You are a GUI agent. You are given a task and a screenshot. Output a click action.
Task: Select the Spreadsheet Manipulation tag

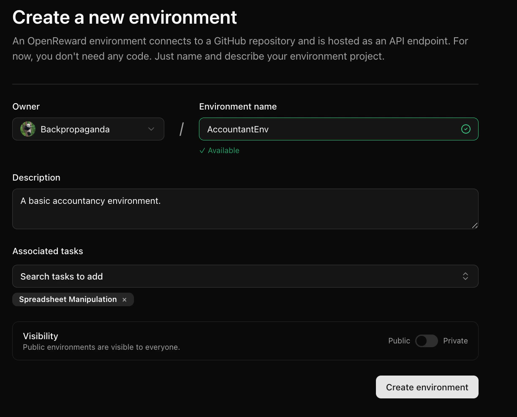68,299
